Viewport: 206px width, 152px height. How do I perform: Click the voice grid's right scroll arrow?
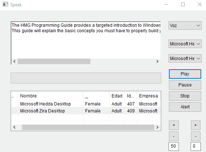(158, 127)
